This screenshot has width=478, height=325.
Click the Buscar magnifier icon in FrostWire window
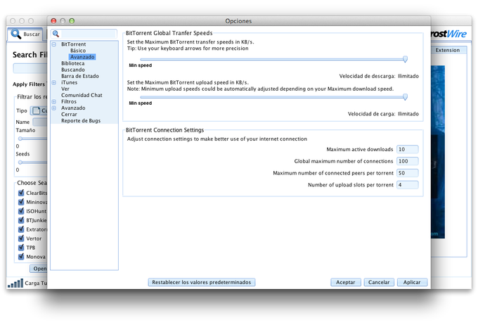[16, 34]
